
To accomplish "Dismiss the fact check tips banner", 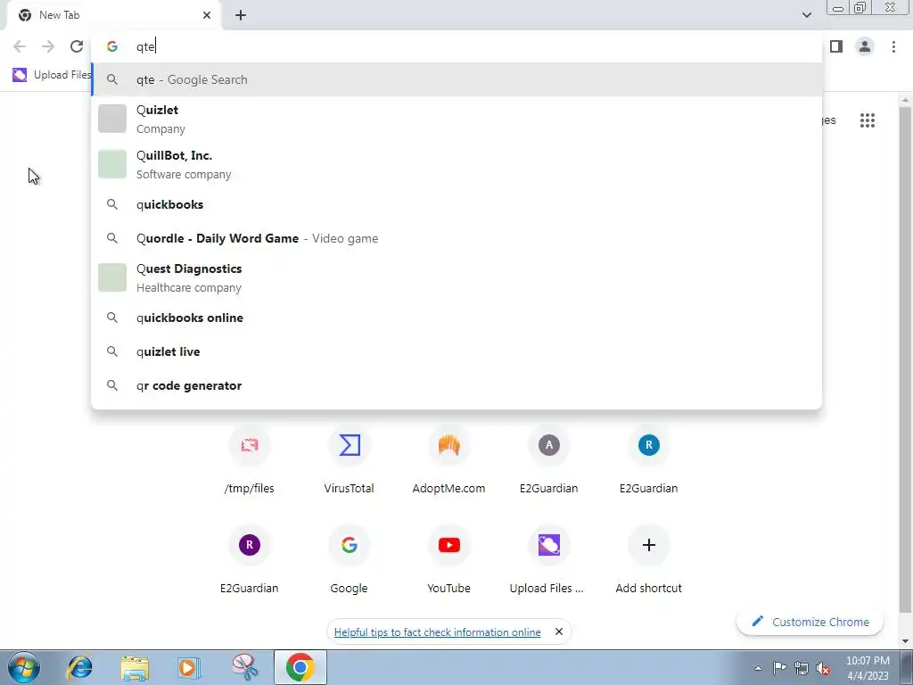I will [559, 631].
